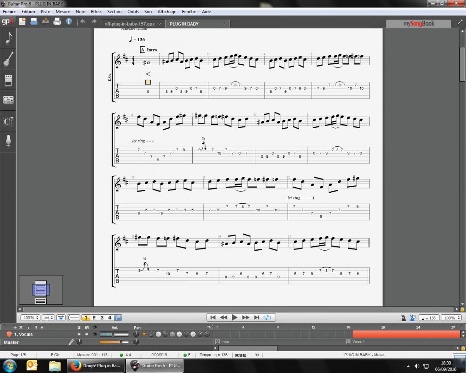Image resolution: width=466 pixels, height=373 pixels.
Task: Open the note edition panel in the sidebar
Action: [8, 38]
